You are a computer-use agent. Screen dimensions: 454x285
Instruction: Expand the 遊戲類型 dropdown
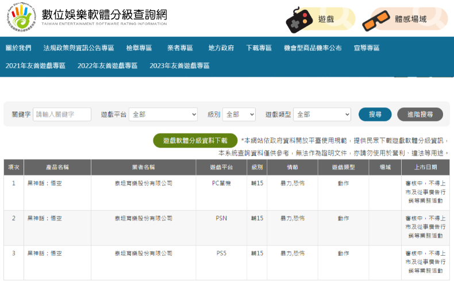click(322, 114)
